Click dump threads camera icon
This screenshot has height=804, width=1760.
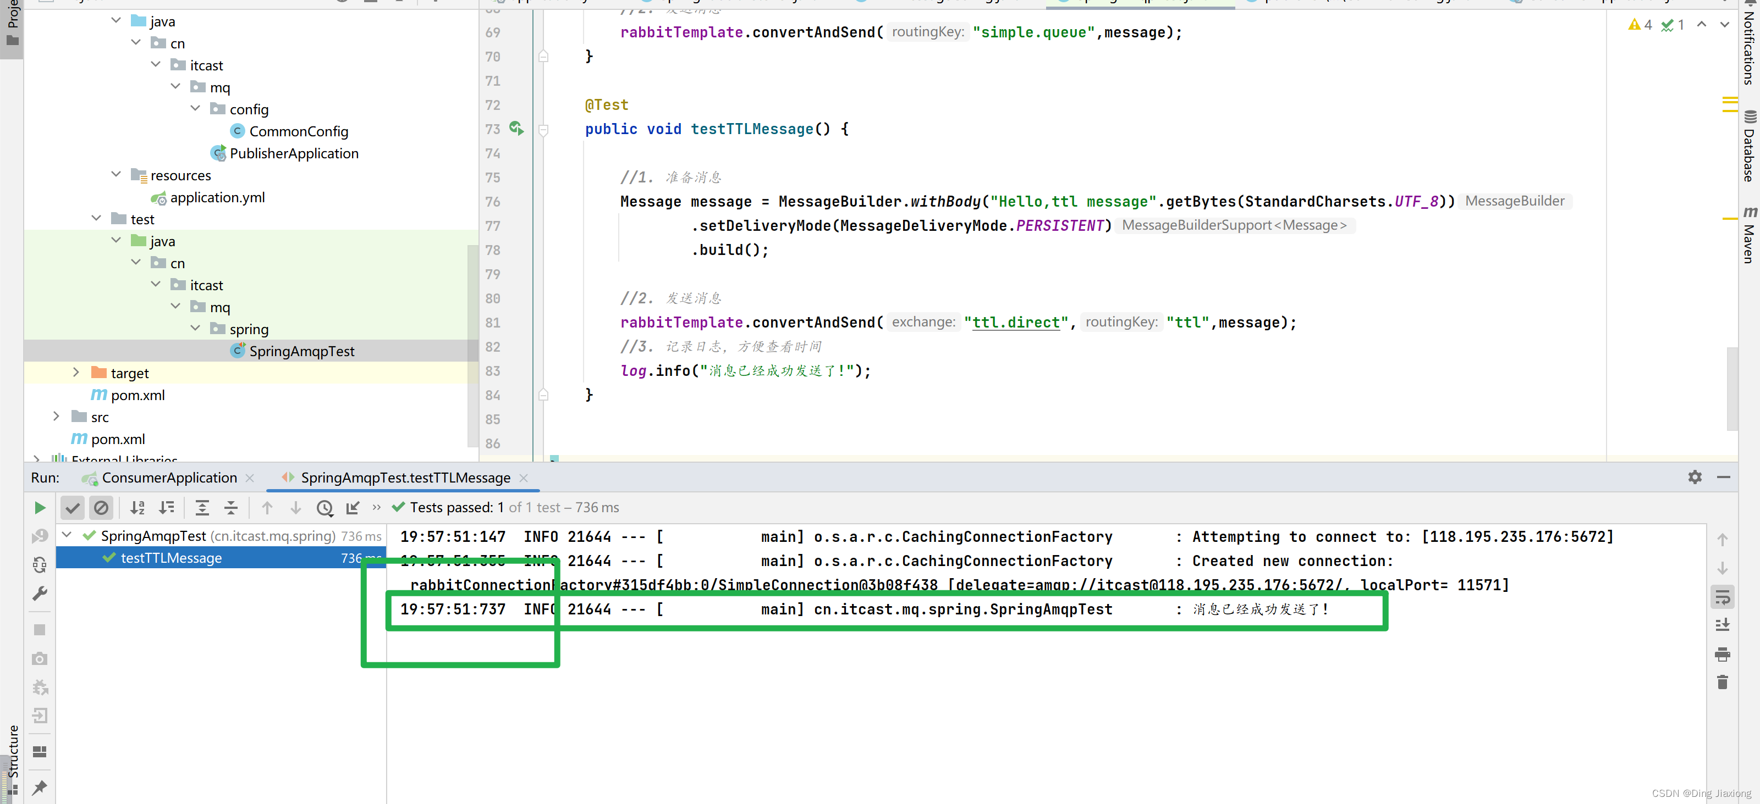40,658
